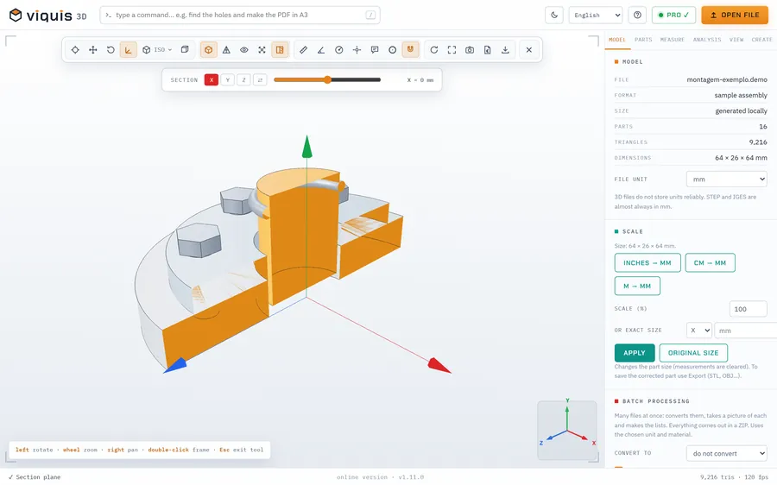Click the document export PDF icon
The image size is (777, 485).
tap(488, 49)
